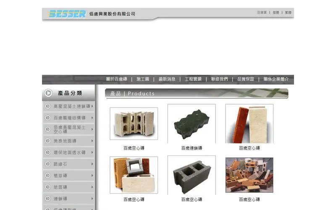Click the circle icon next to 百歲圍牆結構磚

pos(47,118)
